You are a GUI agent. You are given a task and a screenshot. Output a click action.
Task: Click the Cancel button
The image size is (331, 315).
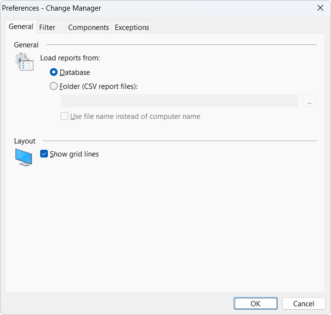pyautogui.click(x=303, y=303)
